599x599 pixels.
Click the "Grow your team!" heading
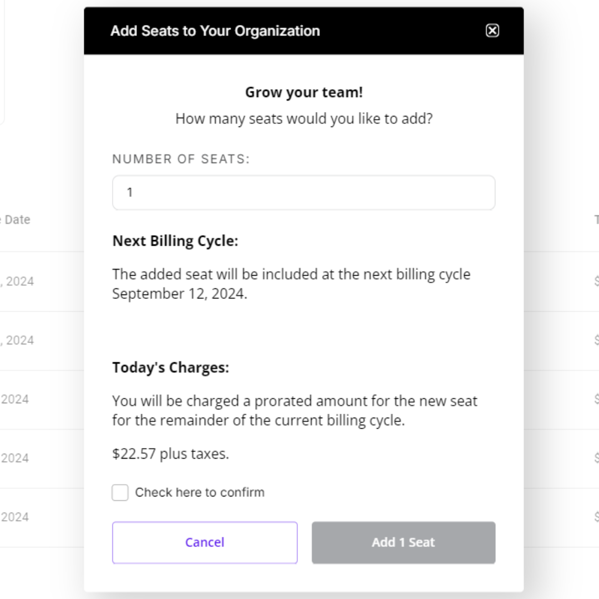point(303,92)
